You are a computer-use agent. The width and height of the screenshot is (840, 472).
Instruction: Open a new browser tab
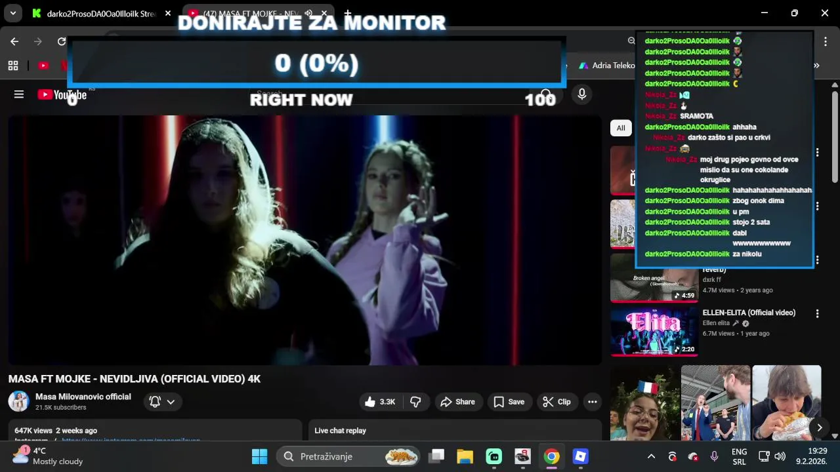coord(348,13)
